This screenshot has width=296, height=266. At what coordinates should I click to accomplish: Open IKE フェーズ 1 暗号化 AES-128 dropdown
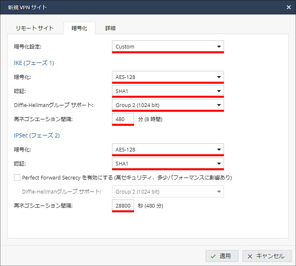(x=168, y=77)
